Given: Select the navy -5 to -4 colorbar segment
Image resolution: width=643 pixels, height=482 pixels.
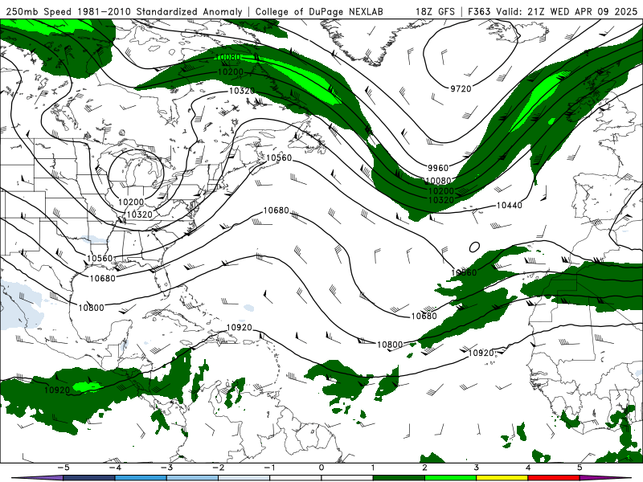Looking at the screenshot, I should click(89, 478).
